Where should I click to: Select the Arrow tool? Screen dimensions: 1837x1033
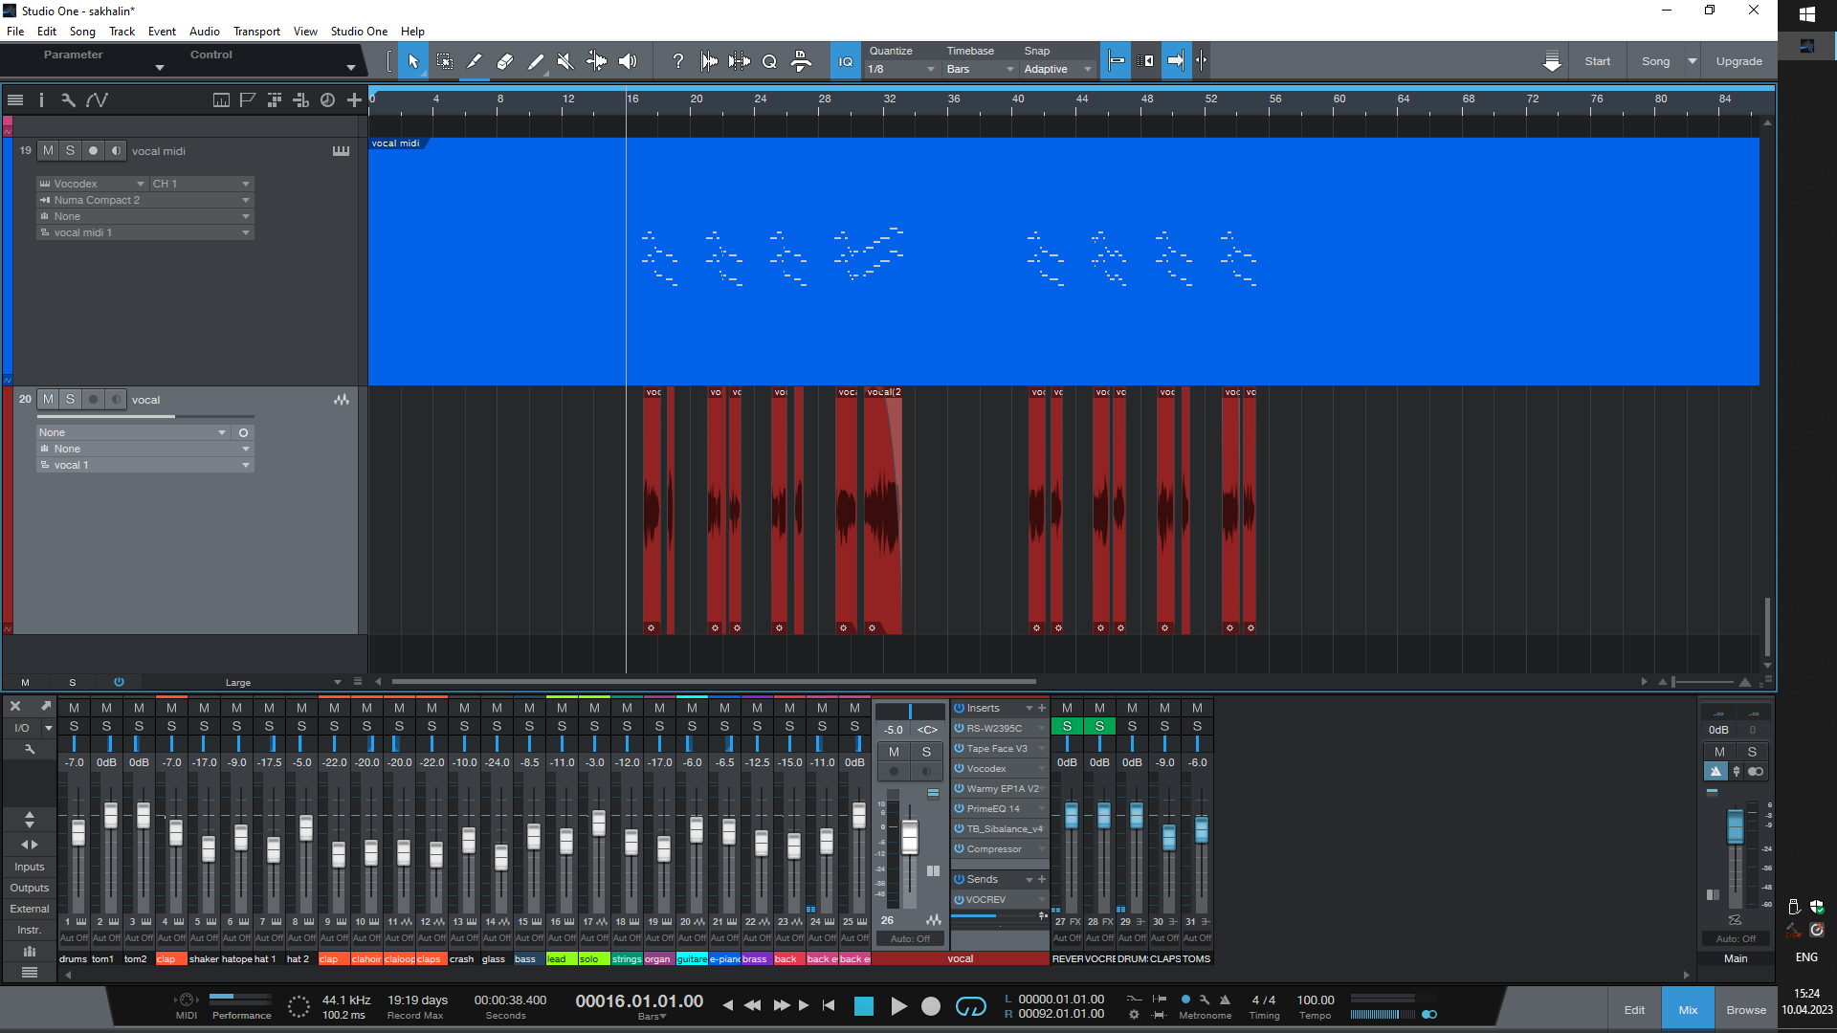point(413,61)
